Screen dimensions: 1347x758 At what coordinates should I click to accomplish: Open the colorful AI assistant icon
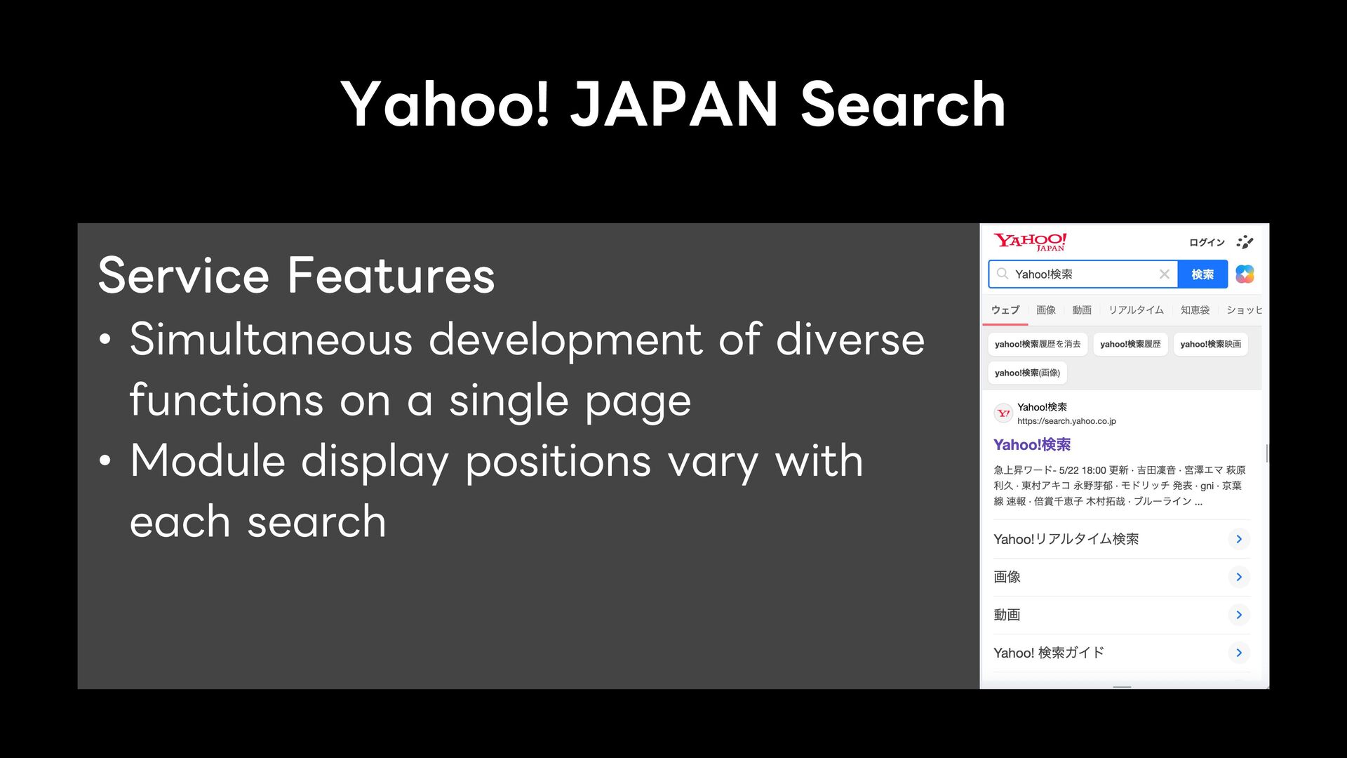1245,274
